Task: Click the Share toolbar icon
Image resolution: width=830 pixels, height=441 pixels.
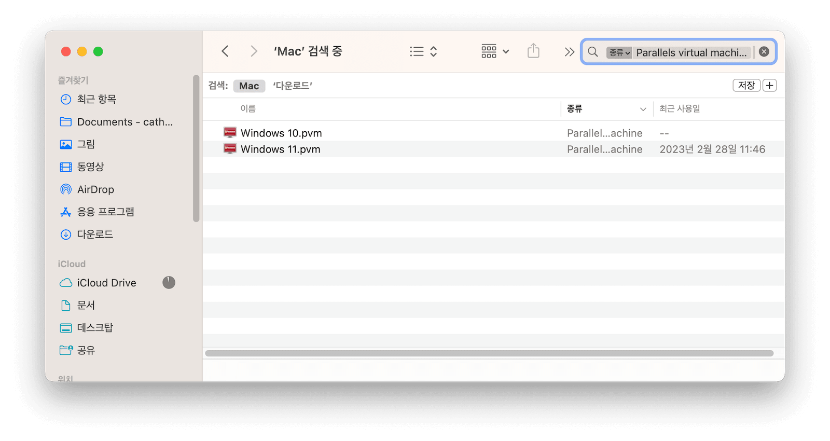Action: (x=533, y=51)
